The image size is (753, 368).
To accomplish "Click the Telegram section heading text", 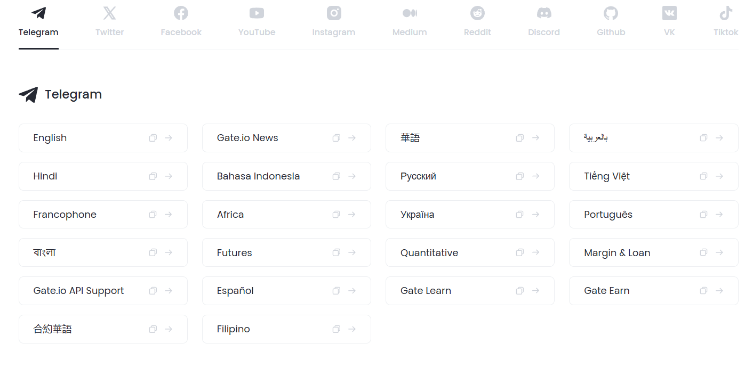I will click(x=73, y=94).
